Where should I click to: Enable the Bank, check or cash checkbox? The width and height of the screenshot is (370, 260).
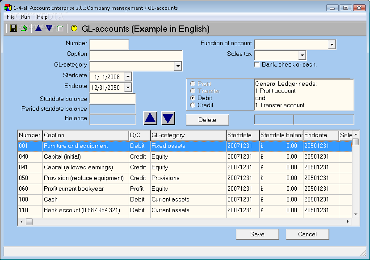pos(257,65)
